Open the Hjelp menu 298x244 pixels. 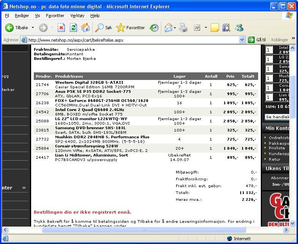coord(95,16)
